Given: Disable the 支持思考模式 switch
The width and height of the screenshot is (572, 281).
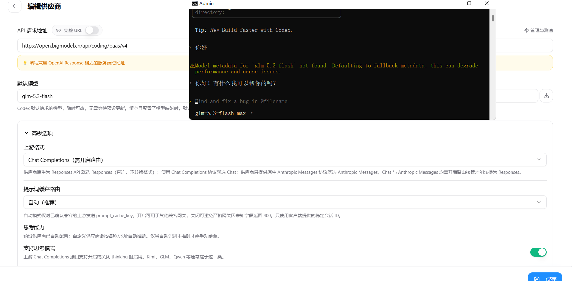Looking at the screenshot, I should tap(538, 252).
